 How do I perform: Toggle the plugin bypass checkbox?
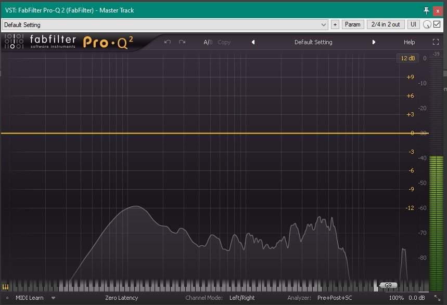tap(437, 24)
